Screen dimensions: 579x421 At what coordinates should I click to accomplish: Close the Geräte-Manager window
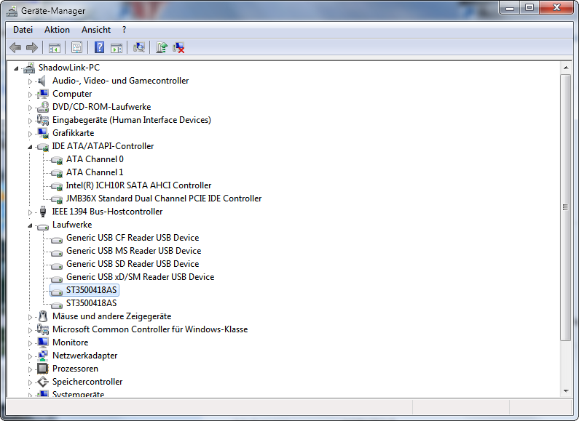[x=556, y=8]
